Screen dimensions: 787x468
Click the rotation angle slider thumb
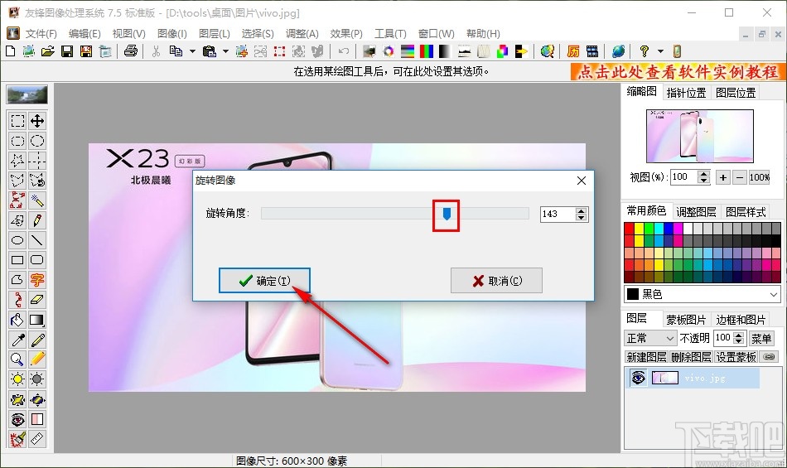pyautogui.click(x=447, y=215)
